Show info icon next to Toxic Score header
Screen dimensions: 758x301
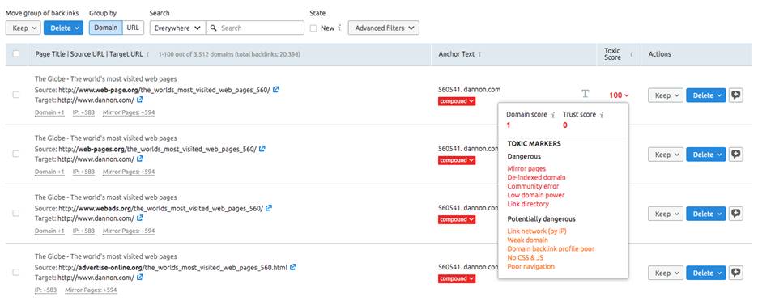632,54
